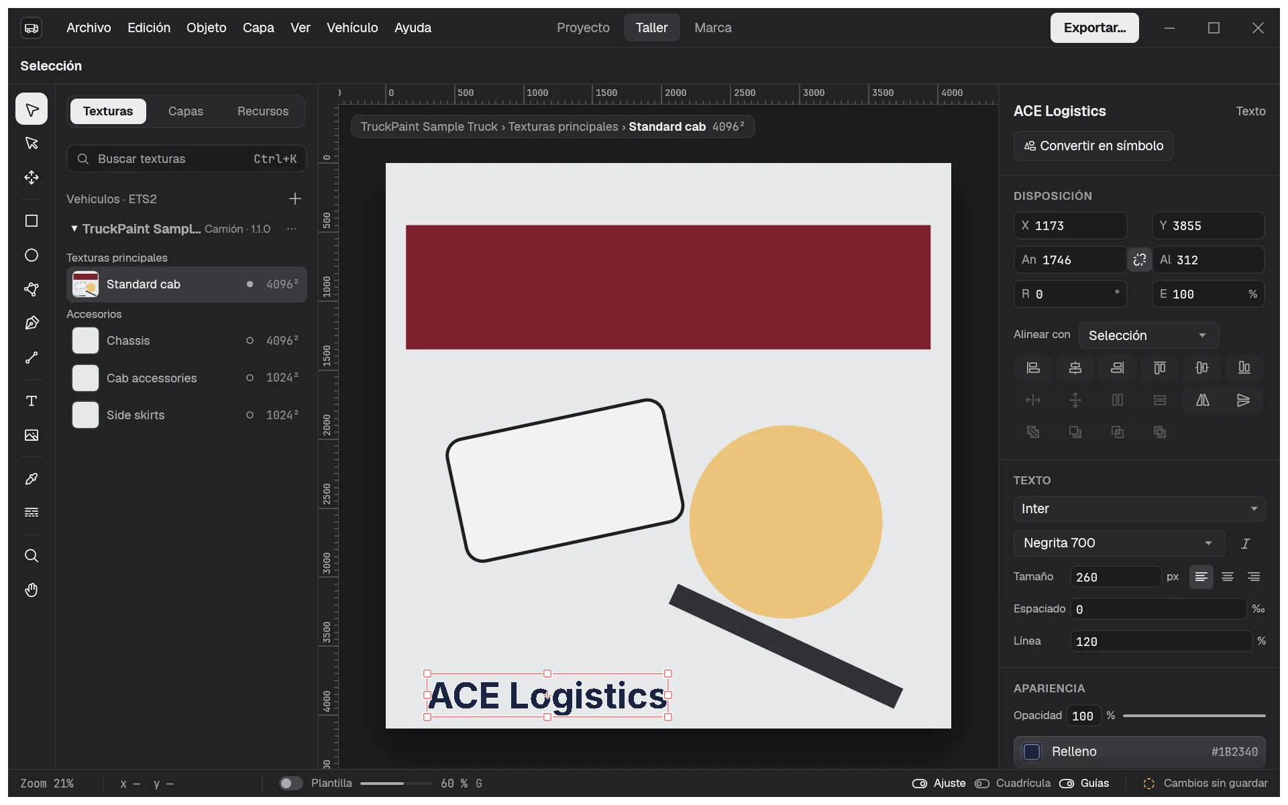
Task: Open the Negrita 700 weight dropdown
Action: coord(1119,543)
